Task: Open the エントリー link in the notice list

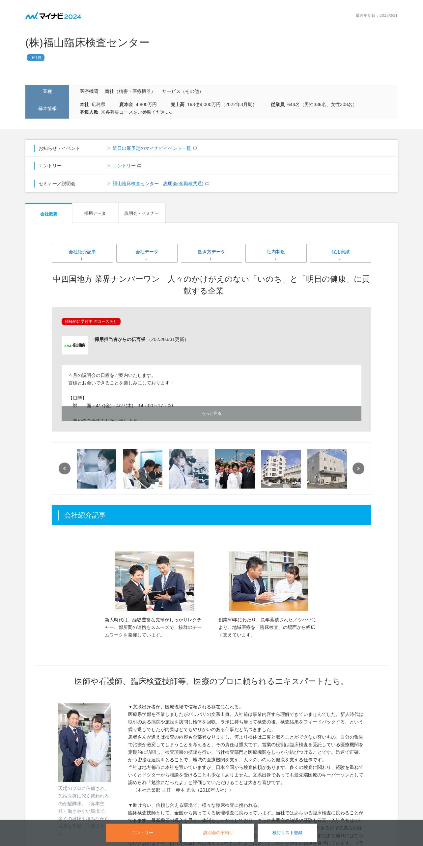Action: tap(124, 166)
